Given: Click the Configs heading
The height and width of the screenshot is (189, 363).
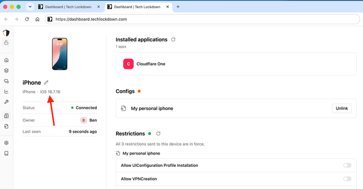Looking at the screenshot, I should tap(125, 91).
